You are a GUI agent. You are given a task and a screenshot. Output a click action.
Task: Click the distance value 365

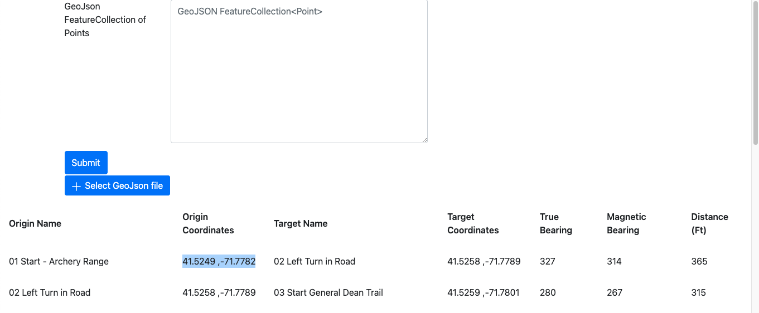point(699,261)
